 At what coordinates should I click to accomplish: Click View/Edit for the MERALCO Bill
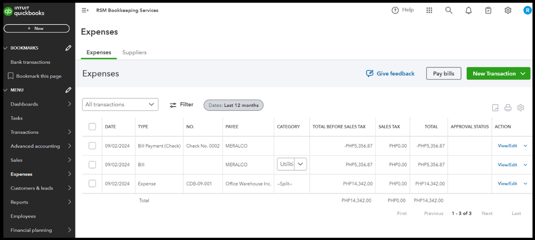(x=508, y=165)
